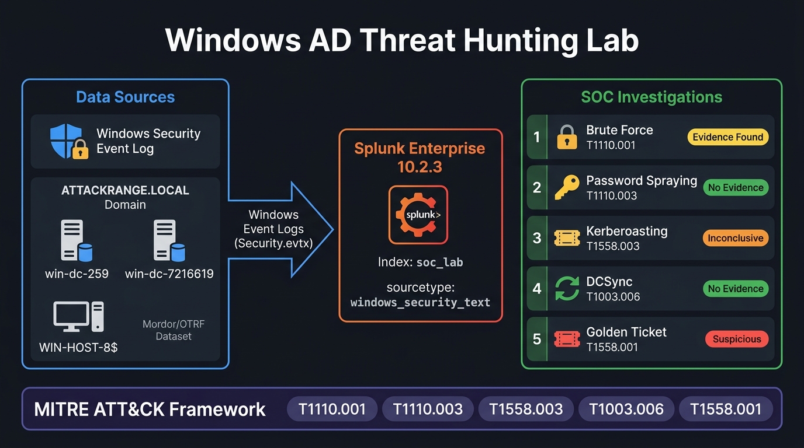Viewport: 804px width, 448px height.
Task: Click the Brute Force padlock icon
Action: pyautogui.click(x=567, y=138)
